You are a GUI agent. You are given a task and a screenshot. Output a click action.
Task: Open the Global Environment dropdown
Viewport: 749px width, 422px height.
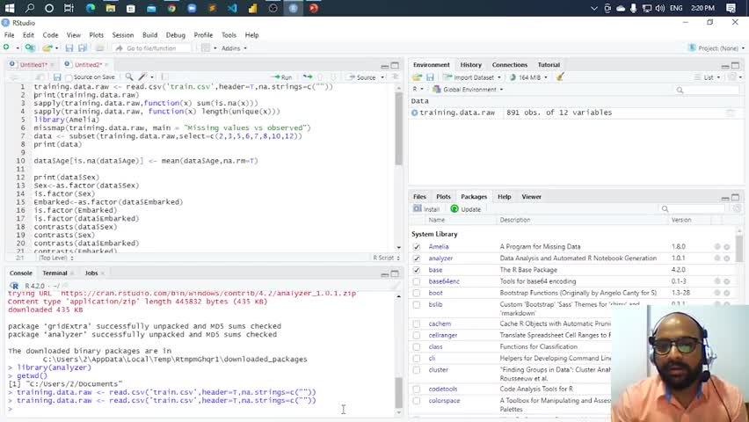tap(471, 90)
